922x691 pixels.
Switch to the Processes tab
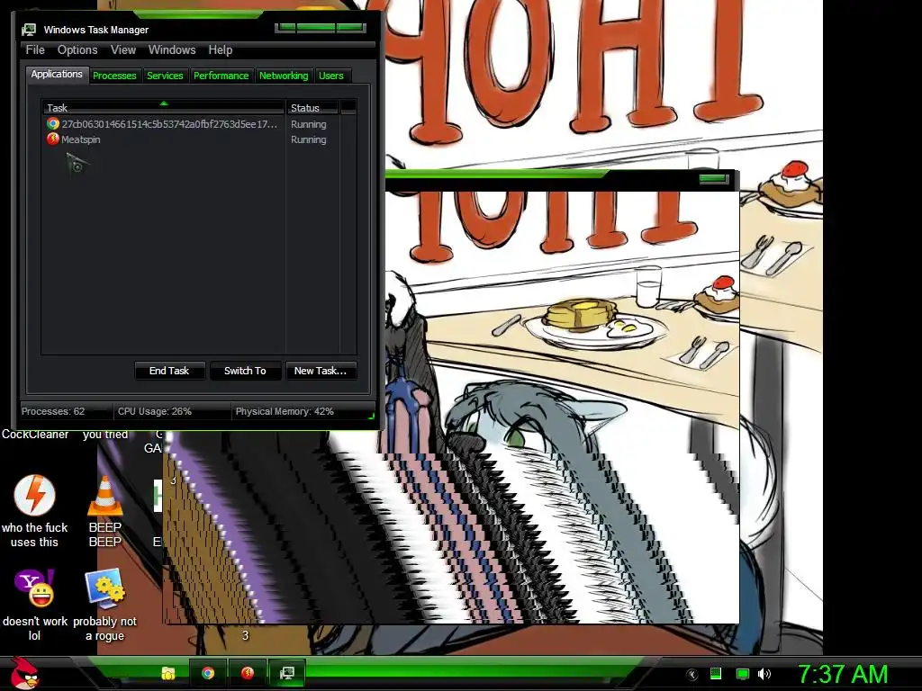click(x=114, y=76)
